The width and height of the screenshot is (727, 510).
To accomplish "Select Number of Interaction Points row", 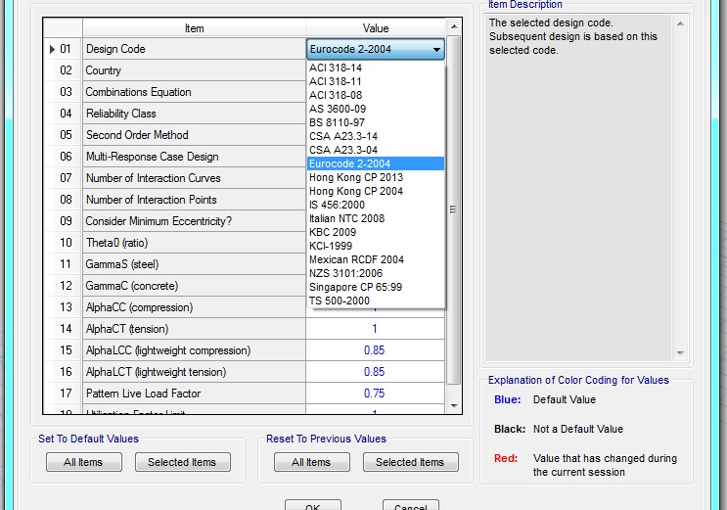I will coord(195,200).
